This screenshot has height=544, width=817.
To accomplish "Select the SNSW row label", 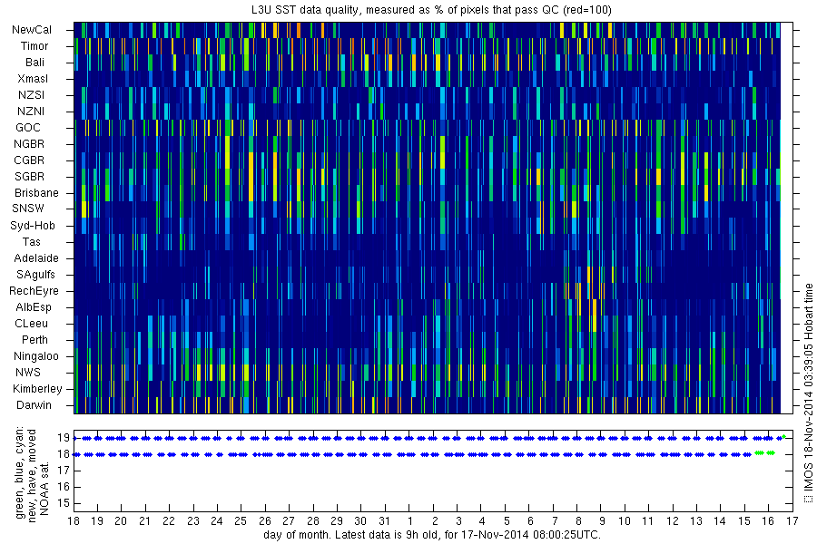I will pos(28,209).
